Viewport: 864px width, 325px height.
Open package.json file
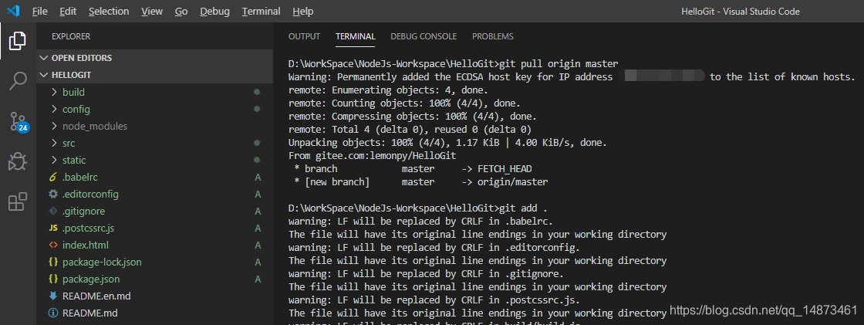[155, 279]
